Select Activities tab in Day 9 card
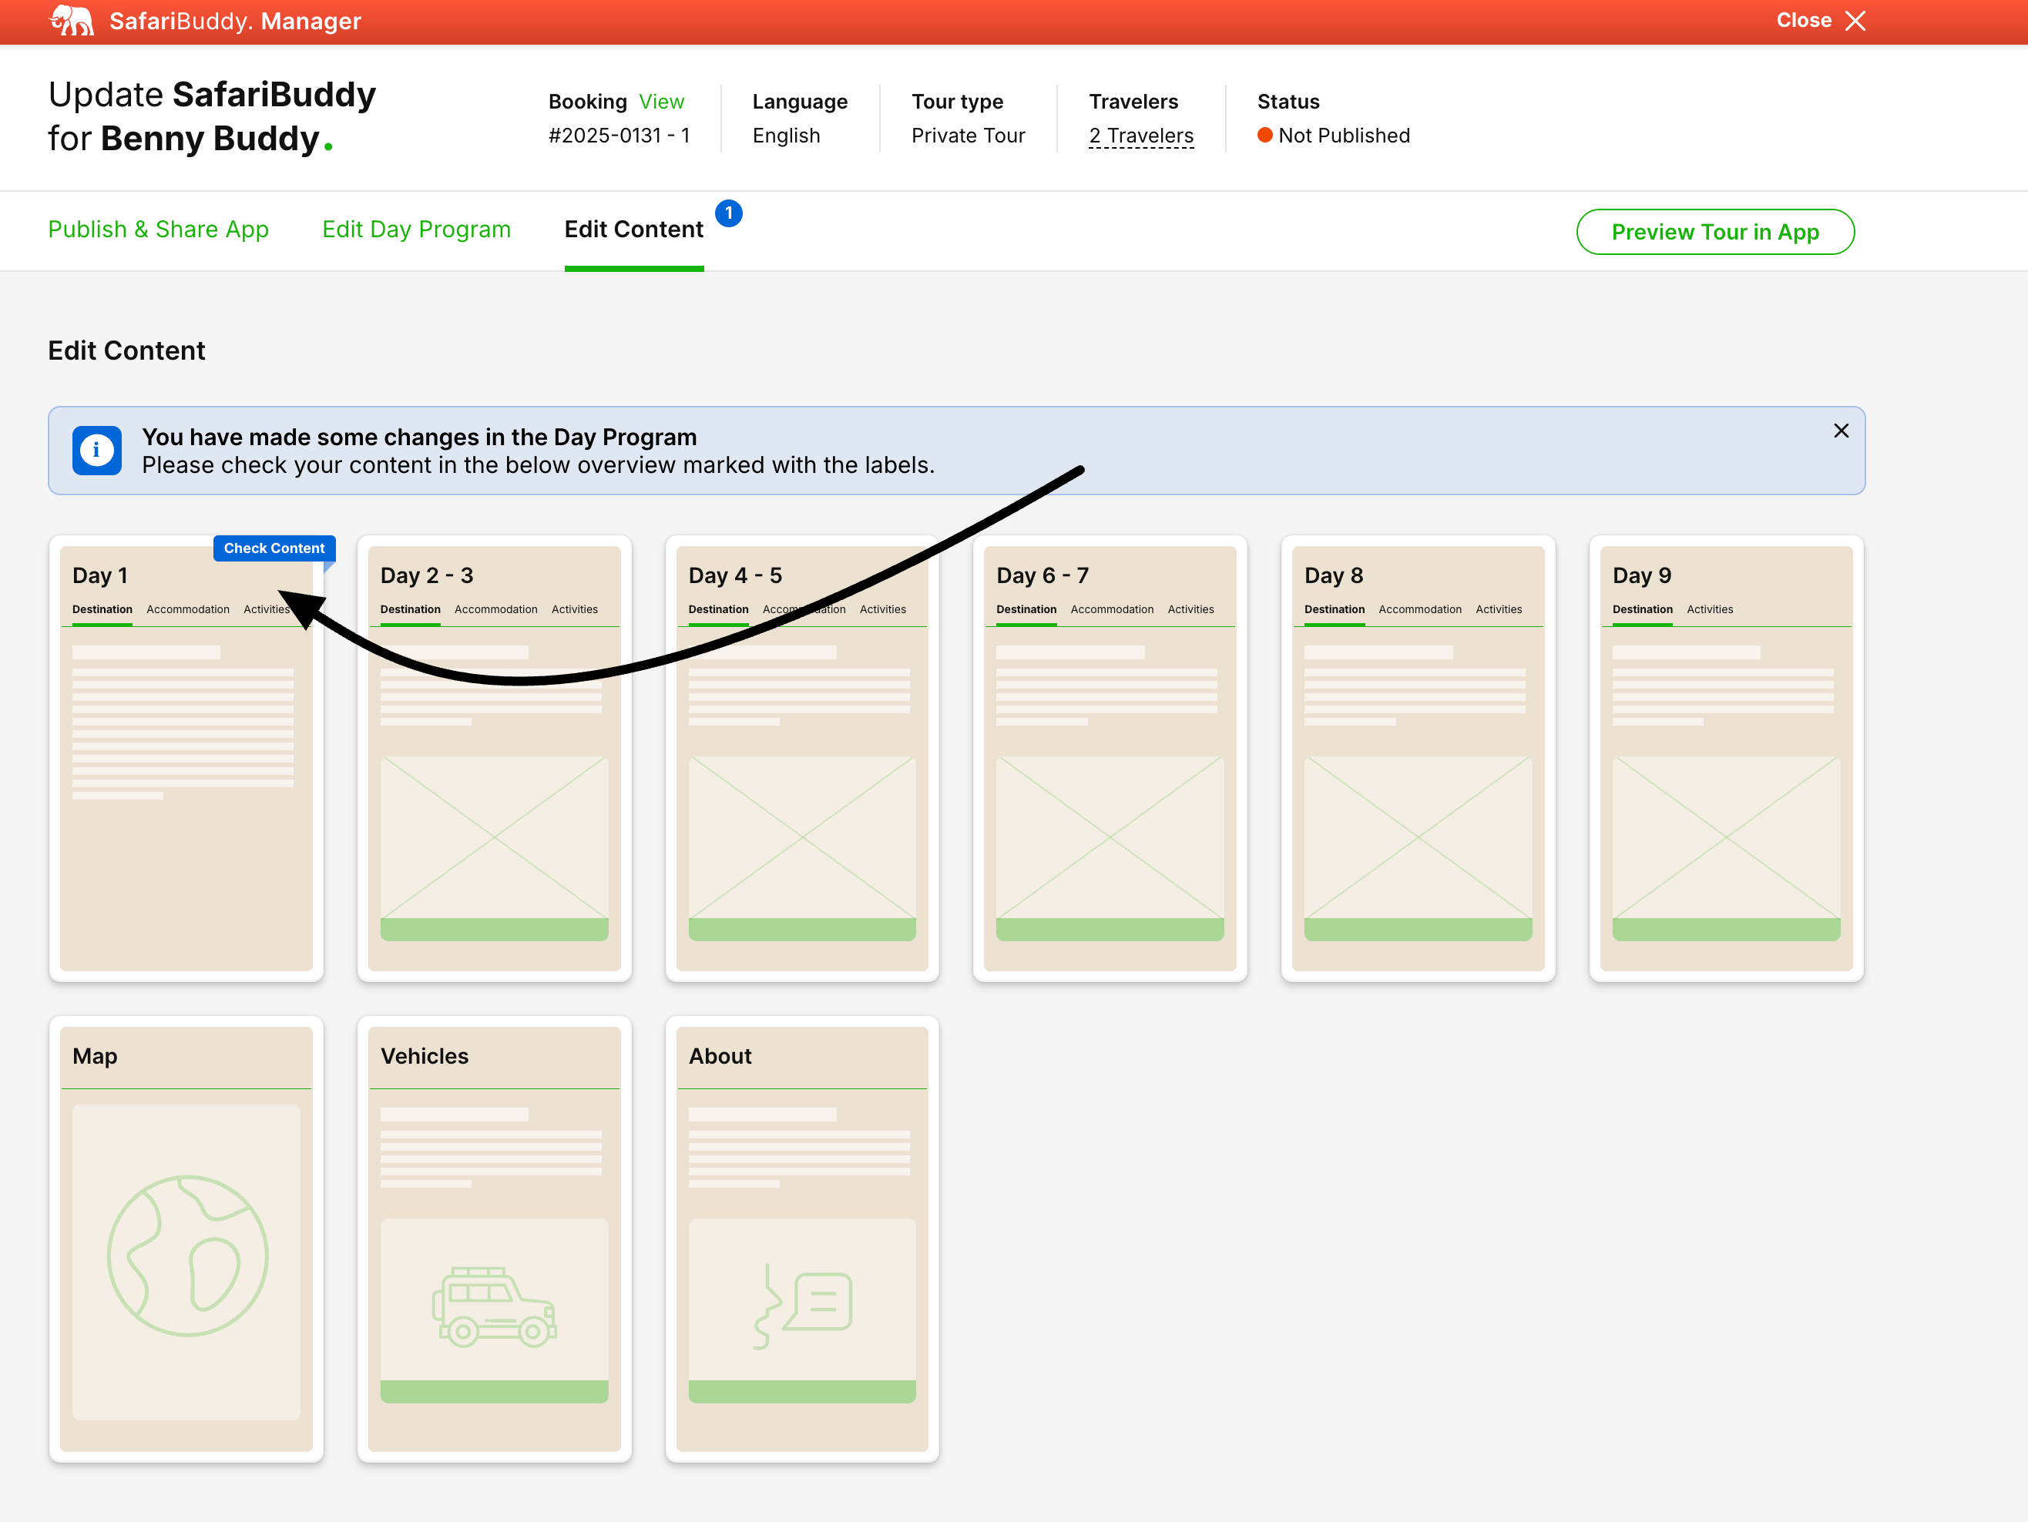 [1709, 609]
